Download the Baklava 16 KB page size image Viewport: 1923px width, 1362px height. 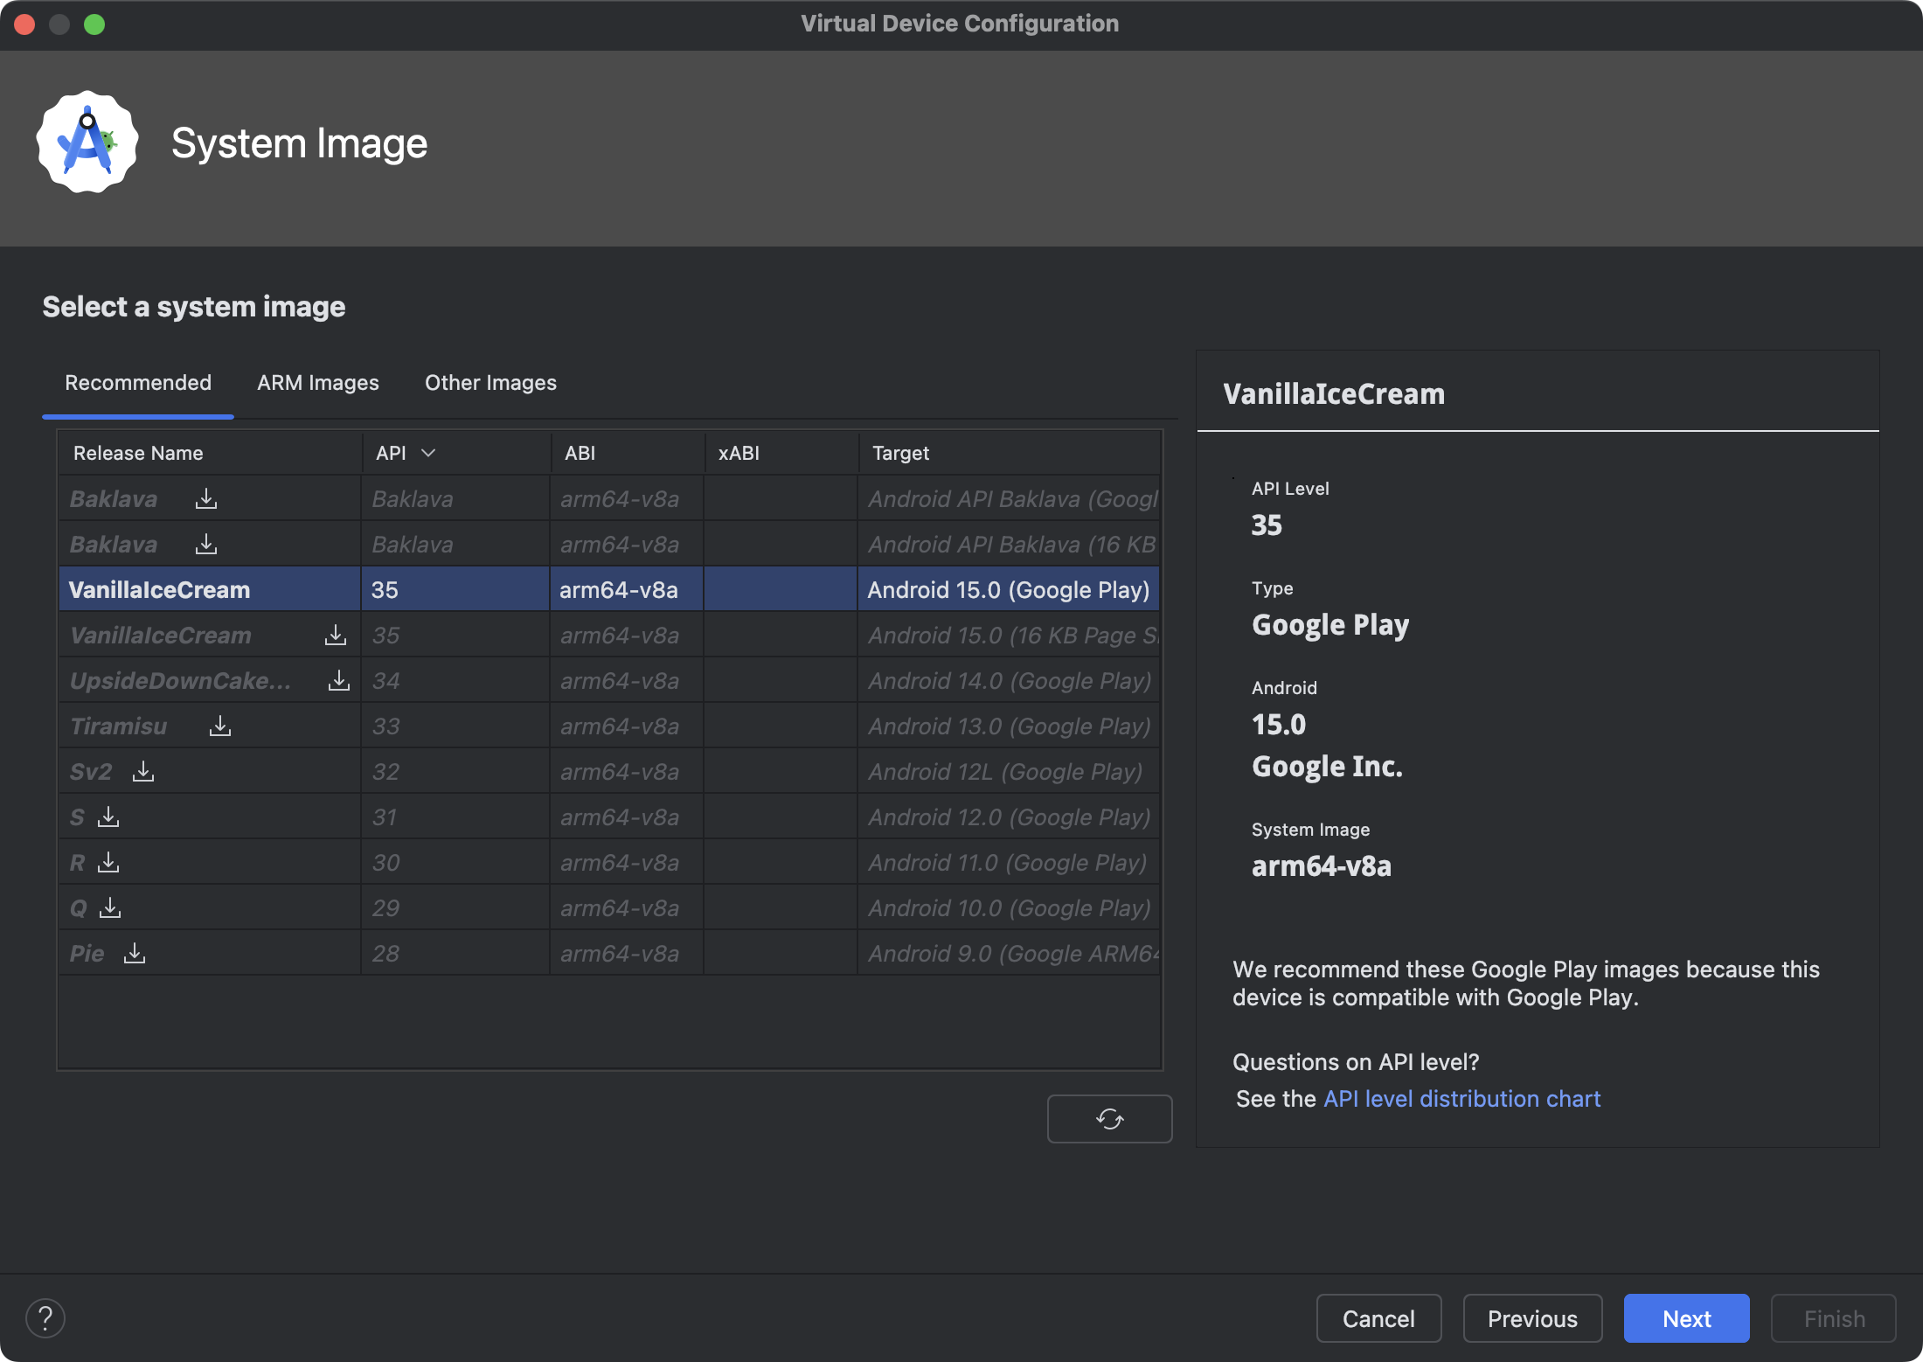click(205, 544)
